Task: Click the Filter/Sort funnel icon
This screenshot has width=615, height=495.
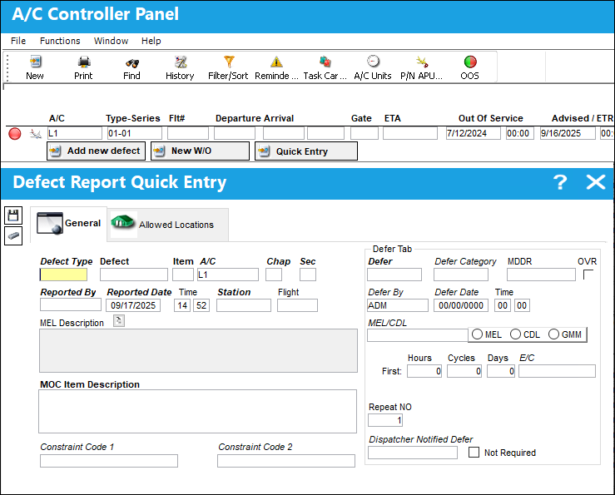Action: (x=229, y=62)
